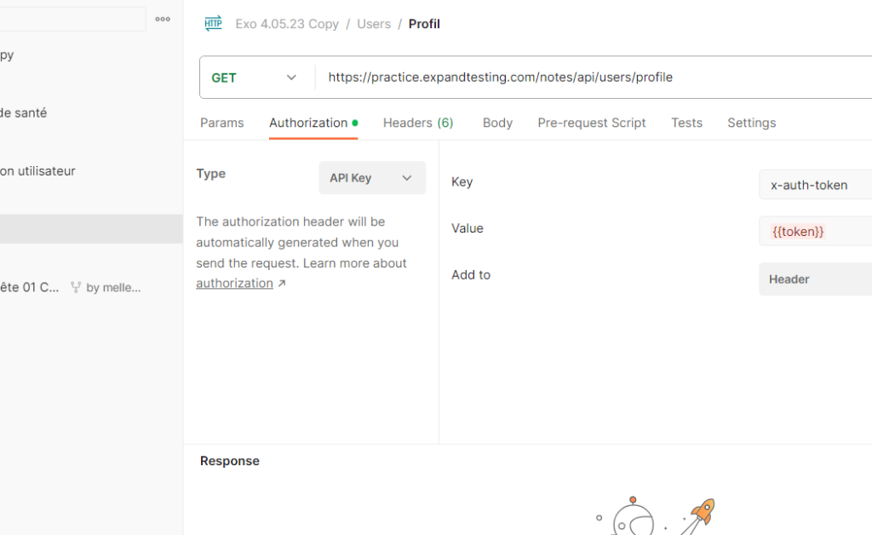Click 'Exo 4.05.23 Copy' in the breadcrumb
Image resolution: width=872 pixels, height=535 pixels.
point(287,24)
